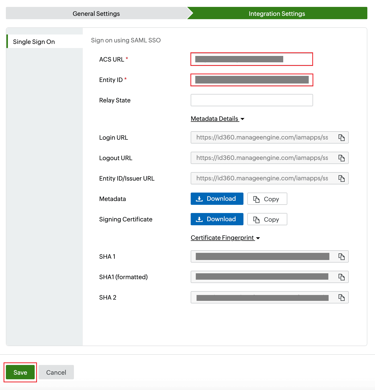Screen dimensions: 375x390
Task: Download the Signing Certificate
Action: tap(217, 219)
